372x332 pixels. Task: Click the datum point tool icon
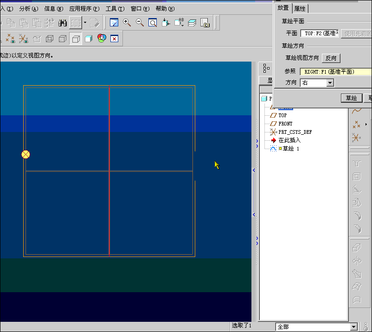(356, 124)
